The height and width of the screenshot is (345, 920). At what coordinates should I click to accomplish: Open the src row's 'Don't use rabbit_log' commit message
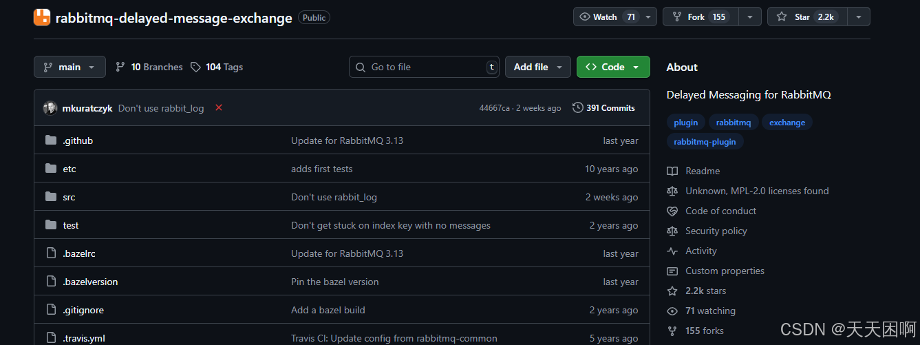coord(334,197)
